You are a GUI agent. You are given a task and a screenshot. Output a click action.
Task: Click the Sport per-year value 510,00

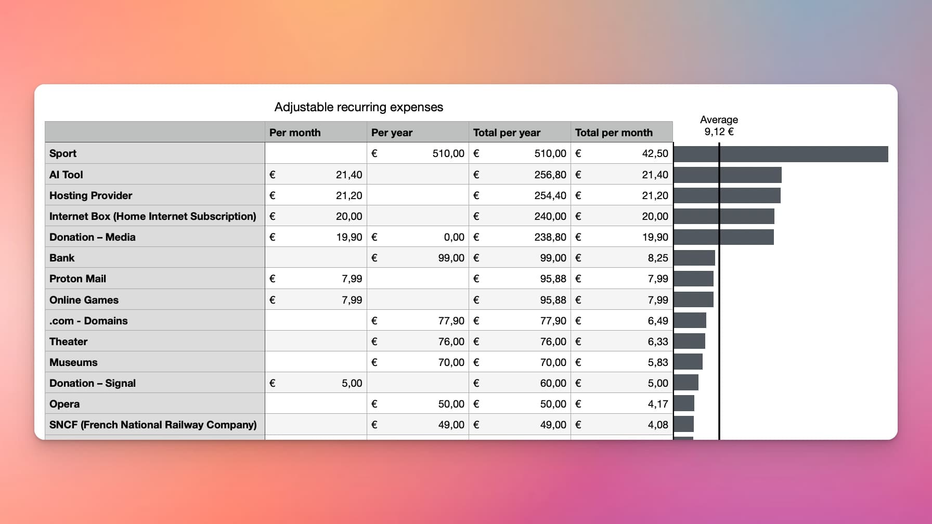pos(418,153)
